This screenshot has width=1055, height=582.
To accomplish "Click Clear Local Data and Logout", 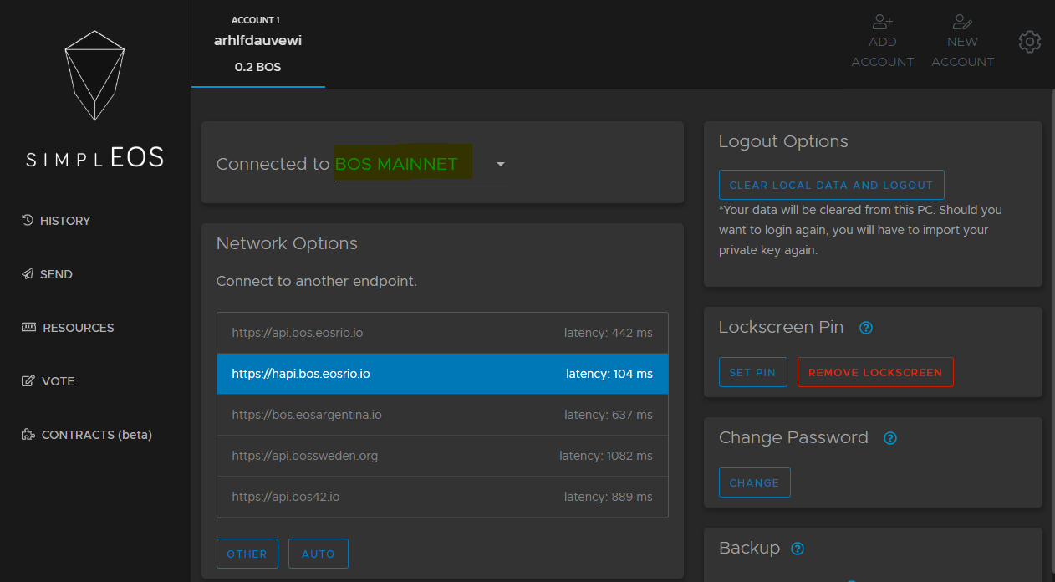I will (x=831, y=185).
